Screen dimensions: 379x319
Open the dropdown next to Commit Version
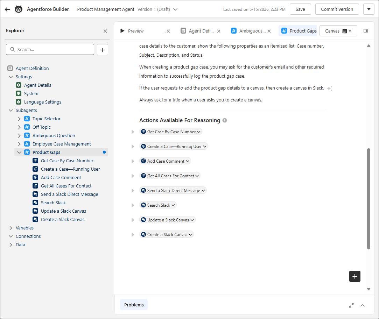[369, 9]
